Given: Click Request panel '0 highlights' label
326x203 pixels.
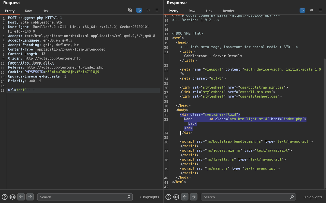Looking at the screenshot, I should pos(149,197).
